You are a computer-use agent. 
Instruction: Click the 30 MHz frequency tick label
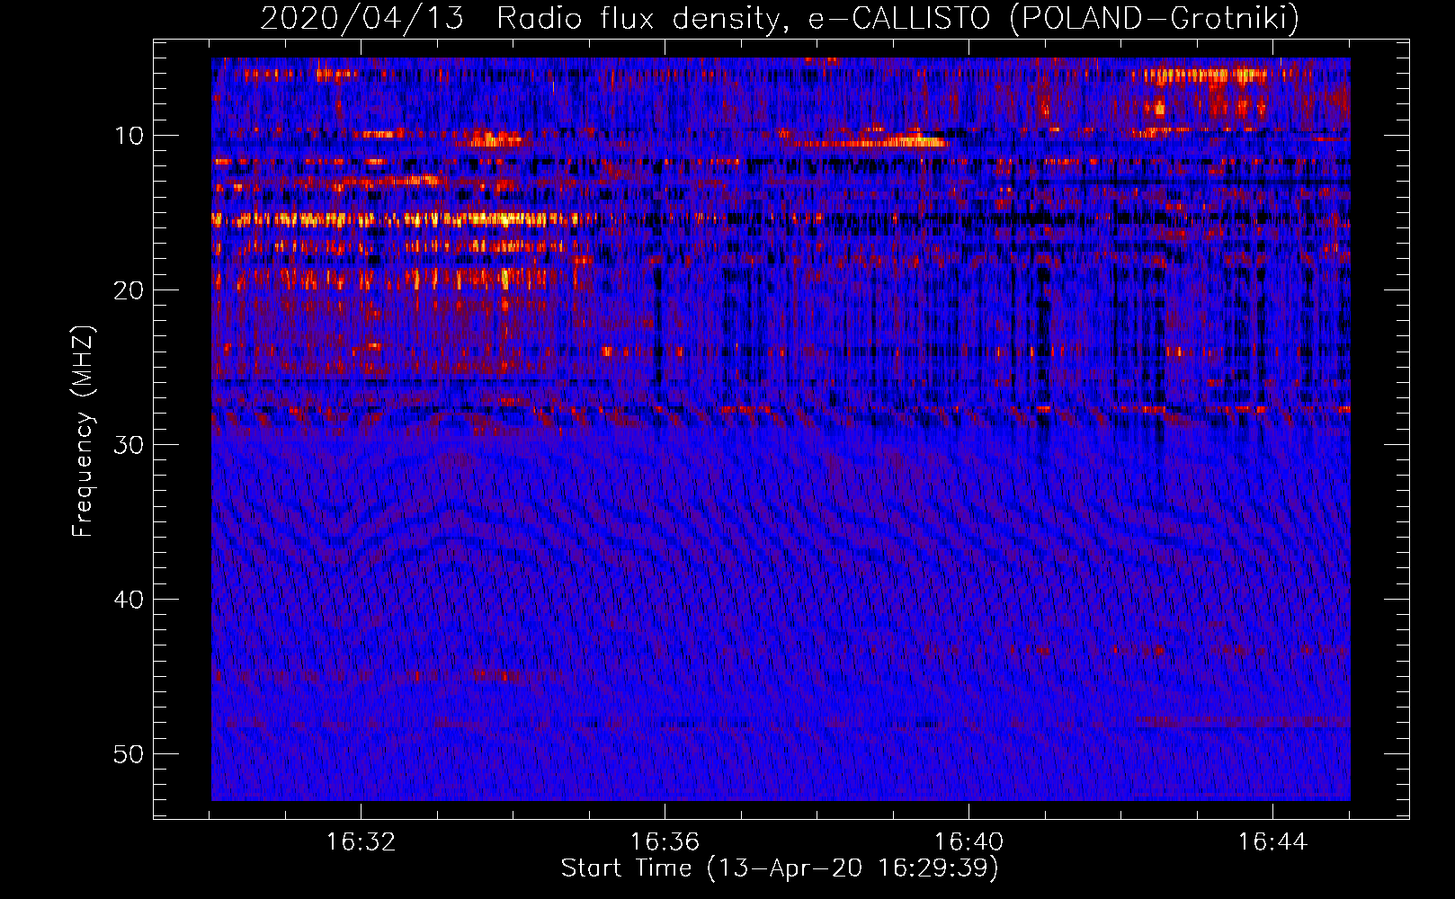129,445
